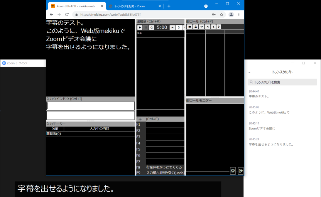Select transcript line at 20:45:24
The width and height of the screenshot is (321, 197).
coord(272,145)
